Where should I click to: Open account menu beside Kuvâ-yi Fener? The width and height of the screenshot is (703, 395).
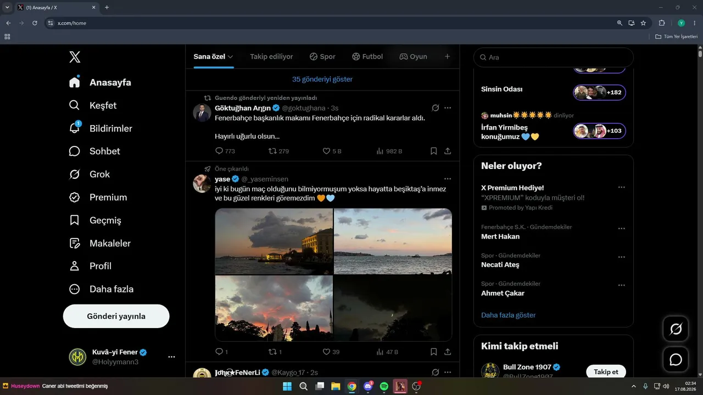pos(171,357)
